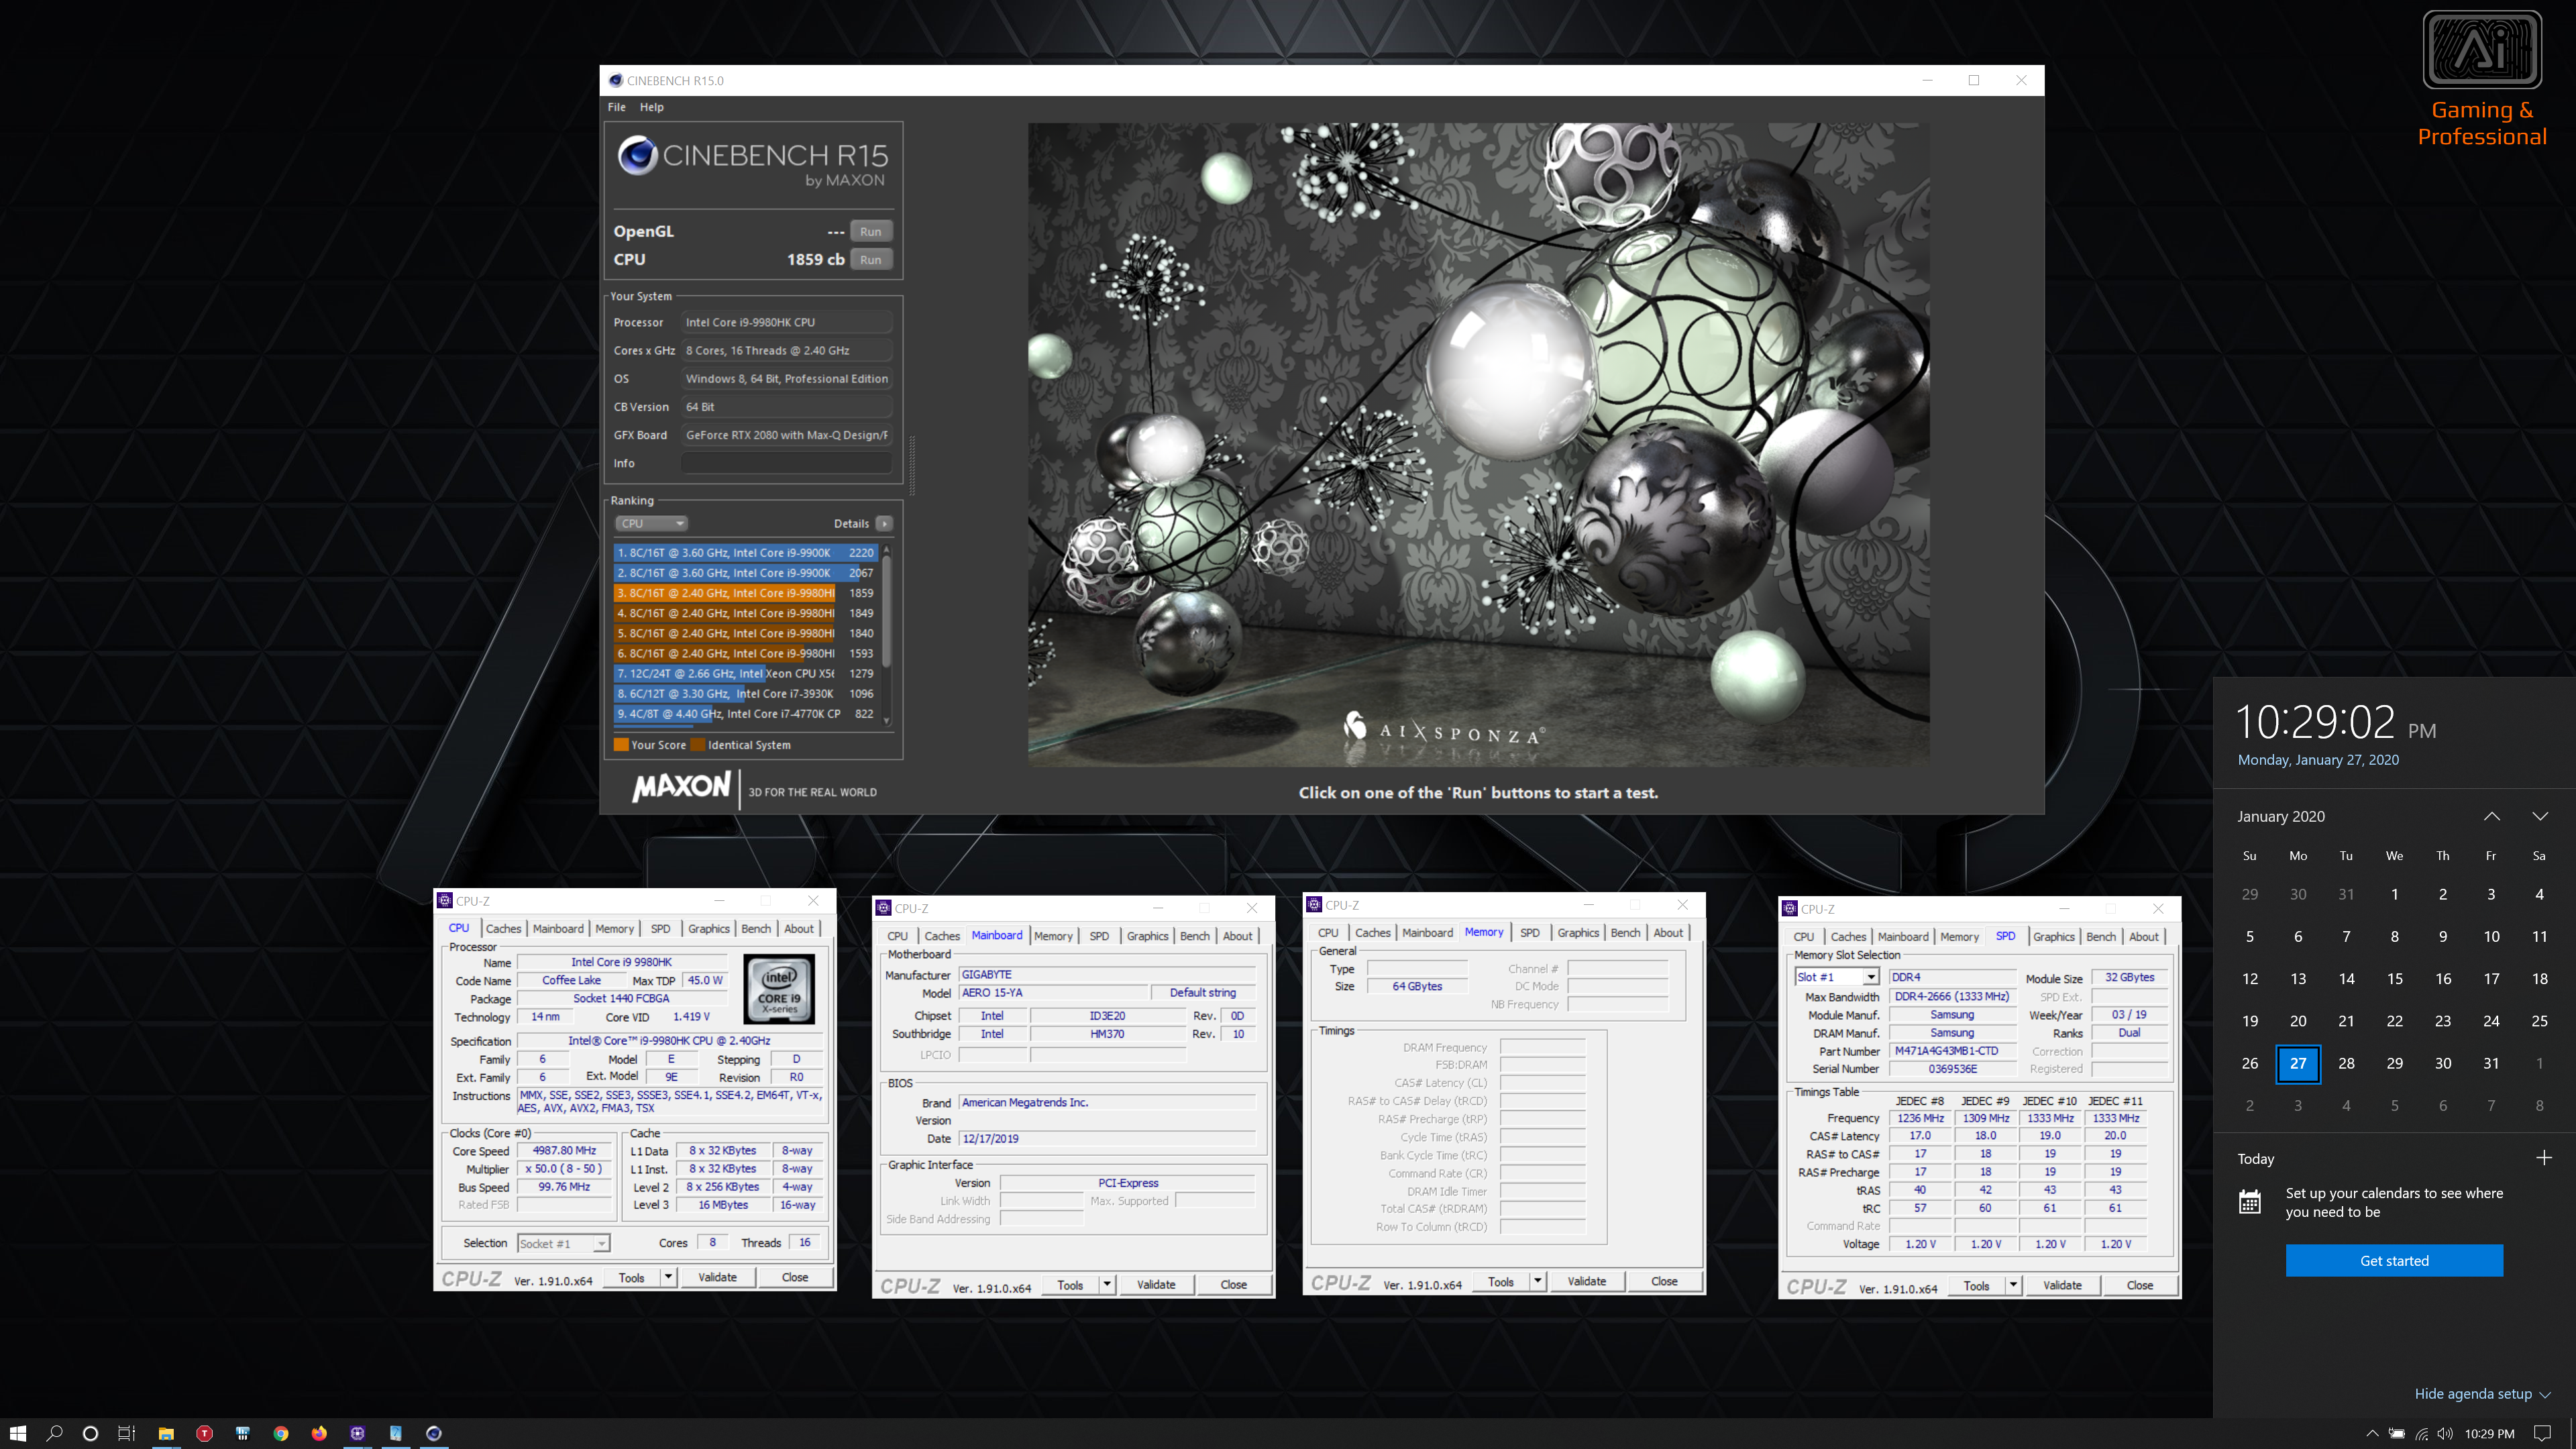Viewport: 2576px width, 1449px height.
Task: Open volume control tray icon
Action: [2445, 1433]
